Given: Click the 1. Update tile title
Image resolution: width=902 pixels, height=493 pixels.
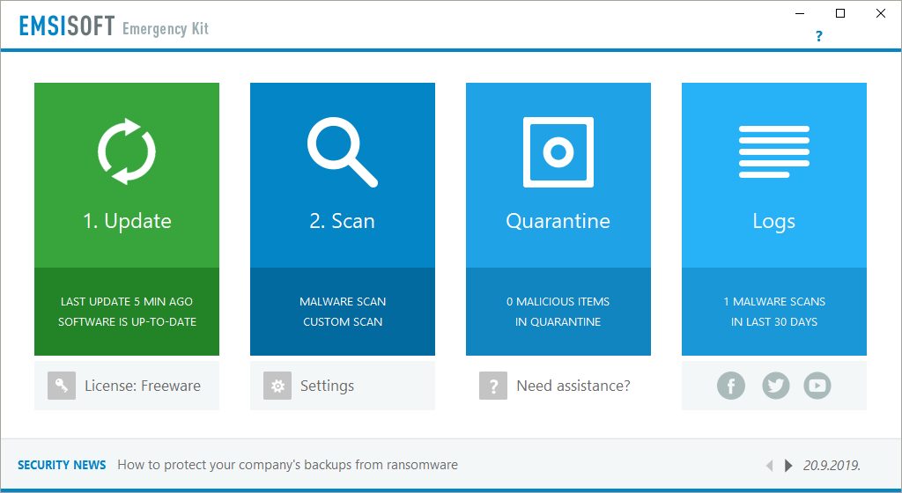Looking at the screenshot, I should 127,221.
